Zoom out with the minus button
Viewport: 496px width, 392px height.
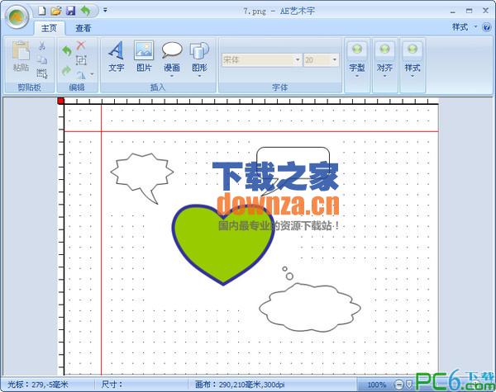coord(399,385)
